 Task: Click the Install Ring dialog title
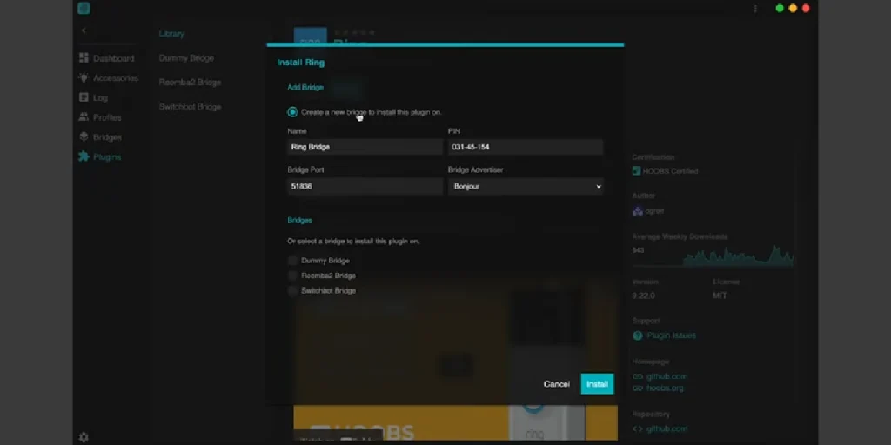tap(300, 63)
